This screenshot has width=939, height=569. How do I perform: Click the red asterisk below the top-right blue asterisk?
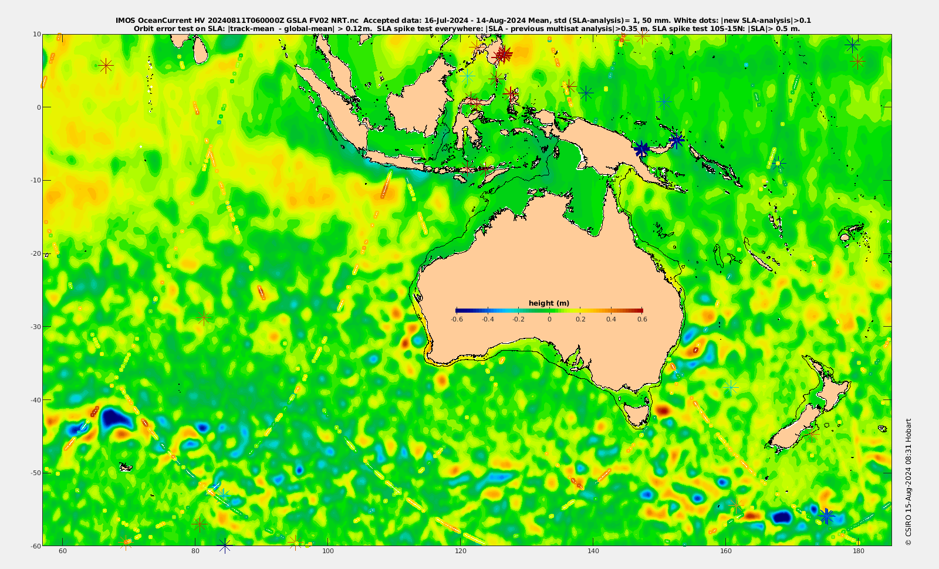[x=858, y=61]
